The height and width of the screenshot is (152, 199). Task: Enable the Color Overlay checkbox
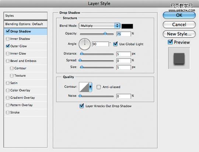[8, 90]
